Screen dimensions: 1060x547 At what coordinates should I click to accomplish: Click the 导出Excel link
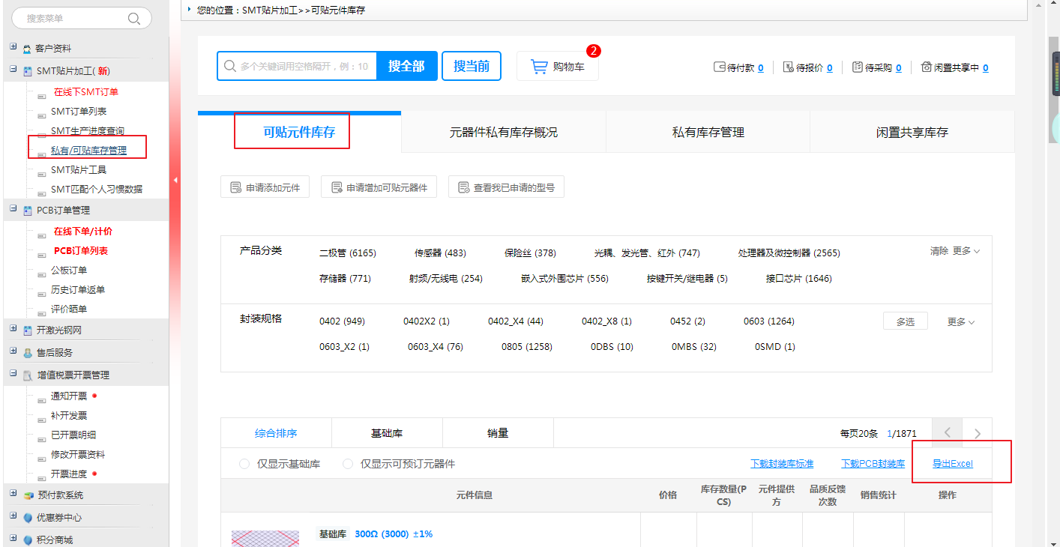pyautogui.click(x=952, y=464)
